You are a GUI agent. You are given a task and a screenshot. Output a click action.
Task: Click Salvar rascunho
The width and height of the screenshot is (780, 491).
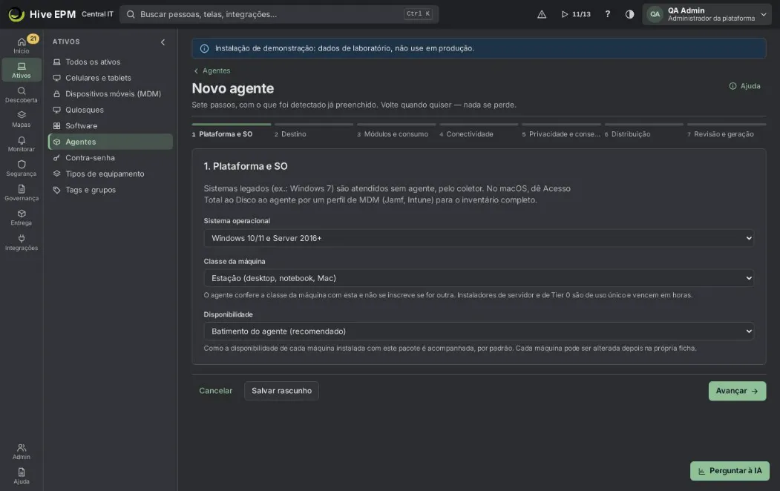click(x=281, y=391)
